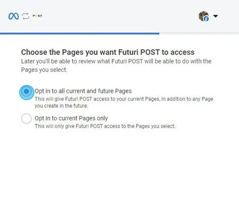Click the user profile avatar photo

[203, 15]
